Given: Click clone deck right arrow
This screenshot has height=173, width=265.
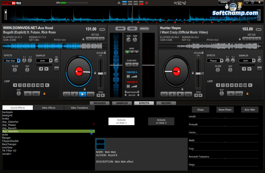Looking at the screenshot, I should pos(135,65).
